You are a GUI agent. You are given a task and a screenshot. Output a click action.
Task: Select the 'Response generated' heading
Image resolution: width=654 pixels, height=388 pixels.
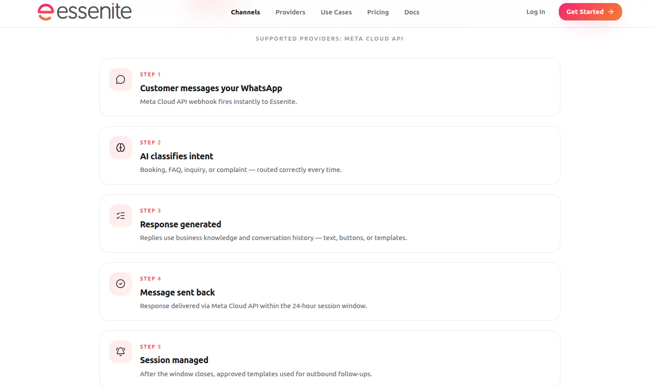point(180,224)
